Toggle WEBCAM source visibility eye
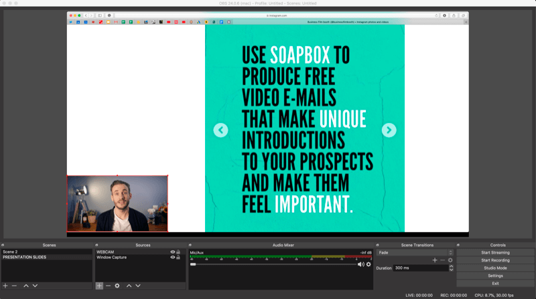 (173, 252)
